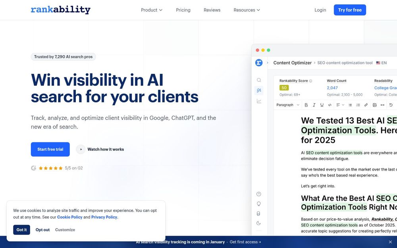Click the green window control dot

coord(269,50)
